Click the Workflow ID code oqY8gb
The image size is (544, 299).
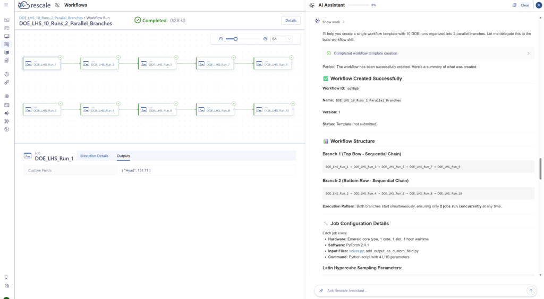353,88
